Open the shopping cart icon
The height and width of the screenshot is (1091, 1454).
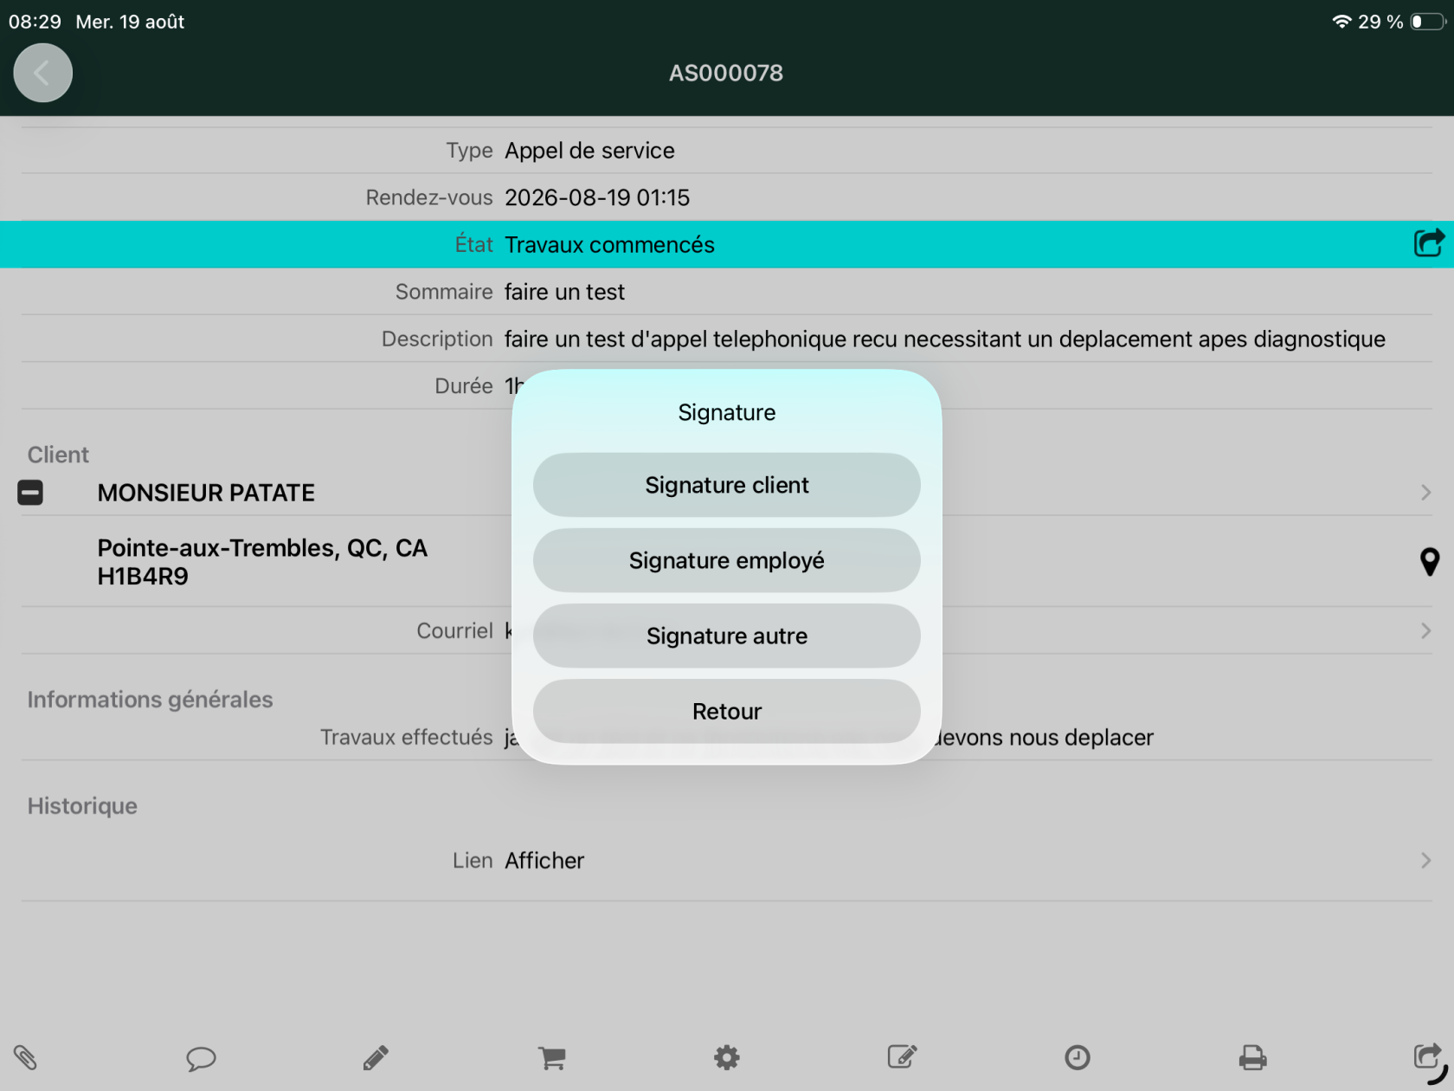551,1057
